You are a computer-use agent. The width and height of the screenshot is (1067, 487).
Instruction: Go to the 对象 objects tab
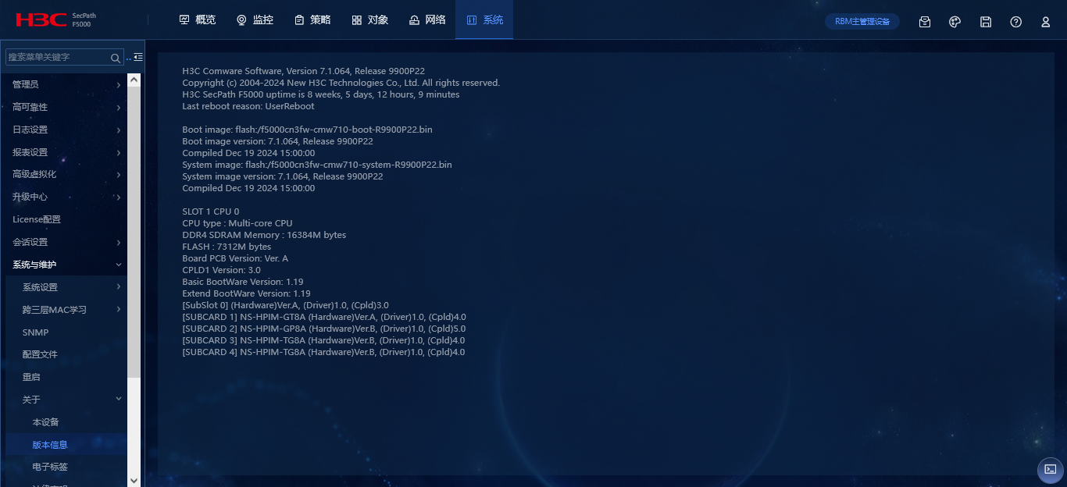tap(369, 20)
